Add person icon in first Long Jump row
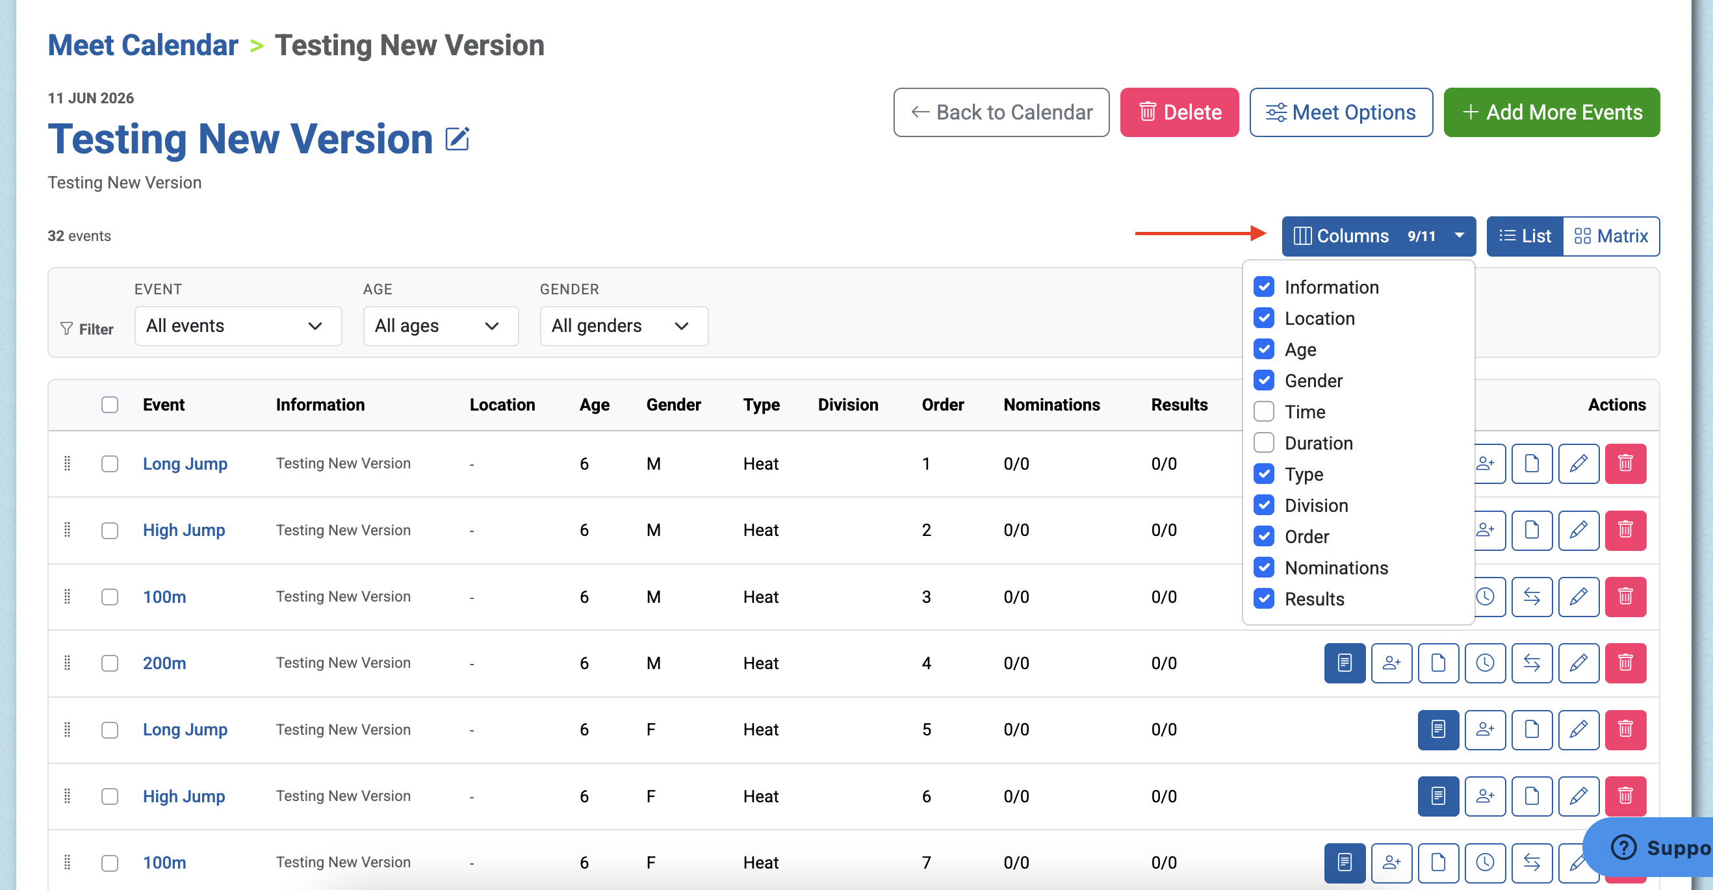The width and height of the screenshot is (1713, 890). [x=1487, y=463]
